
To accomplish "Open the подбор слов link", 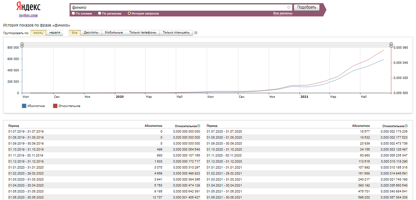I will 28,16.
